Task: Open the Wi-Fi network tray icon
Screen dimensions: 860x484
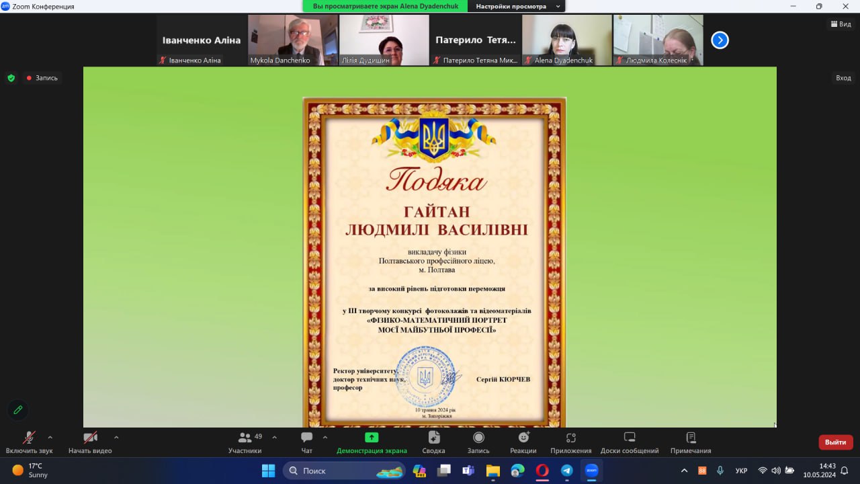Action: (x=763, y=471)
